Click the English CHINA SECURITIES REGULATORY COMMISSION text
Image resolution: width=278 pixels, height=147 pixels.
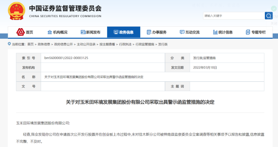65,16
